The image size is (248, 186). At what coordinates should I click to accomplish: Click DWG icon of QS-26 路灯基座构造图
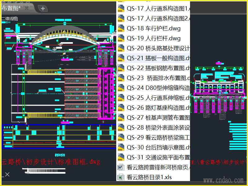coord(121,108)
